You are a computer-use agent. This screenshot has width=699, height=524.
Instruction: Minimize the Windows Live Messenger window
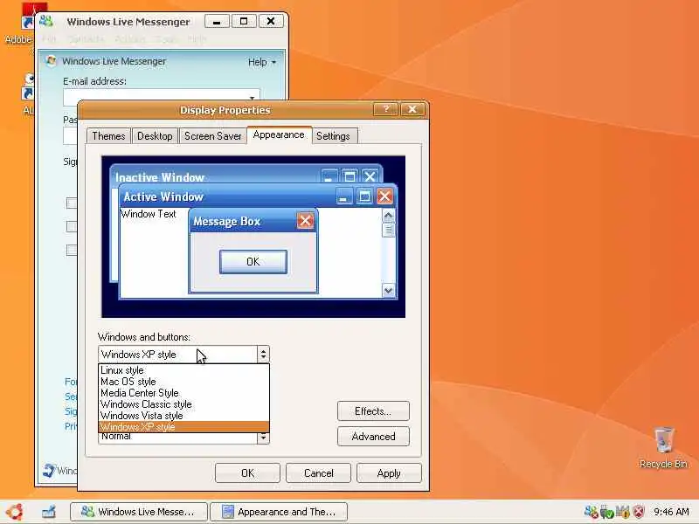click(x=217, y=21)
